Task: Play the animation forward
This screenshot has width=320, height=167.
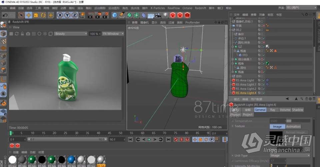Action: coord(149,139)
